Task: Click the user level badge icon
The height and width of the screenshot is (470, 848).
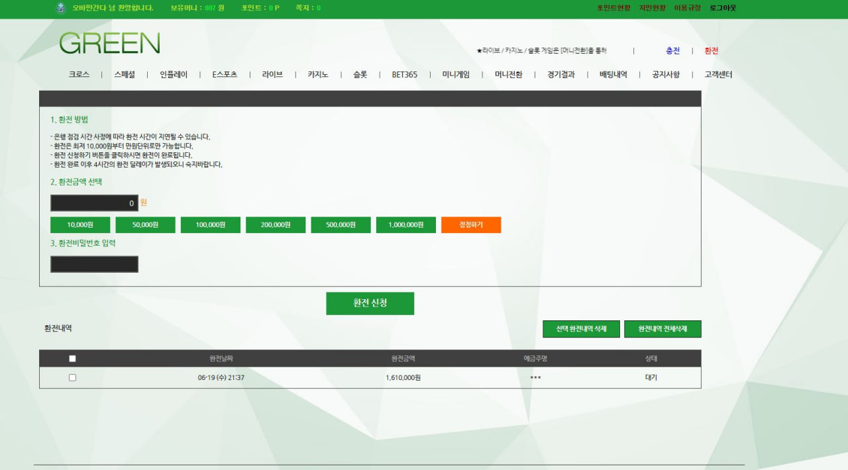Action: pos(61,8)
